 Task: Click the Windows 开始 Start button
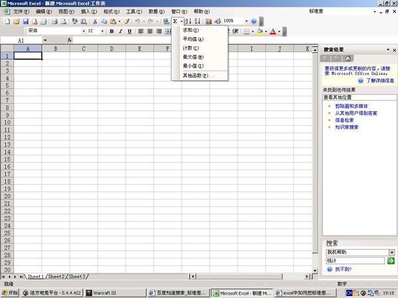click(10, 292)
